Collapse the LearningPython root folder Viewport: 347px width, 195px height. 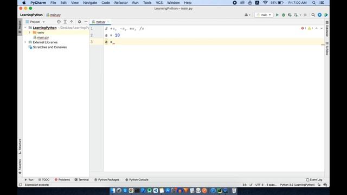(x=25, y=28)
